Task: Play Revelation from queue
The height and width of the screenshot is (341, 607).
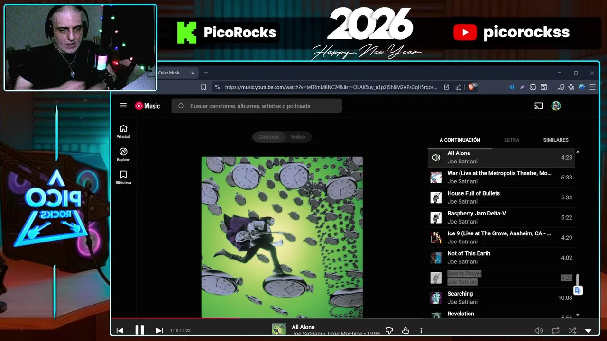Action: click(501, 314)
